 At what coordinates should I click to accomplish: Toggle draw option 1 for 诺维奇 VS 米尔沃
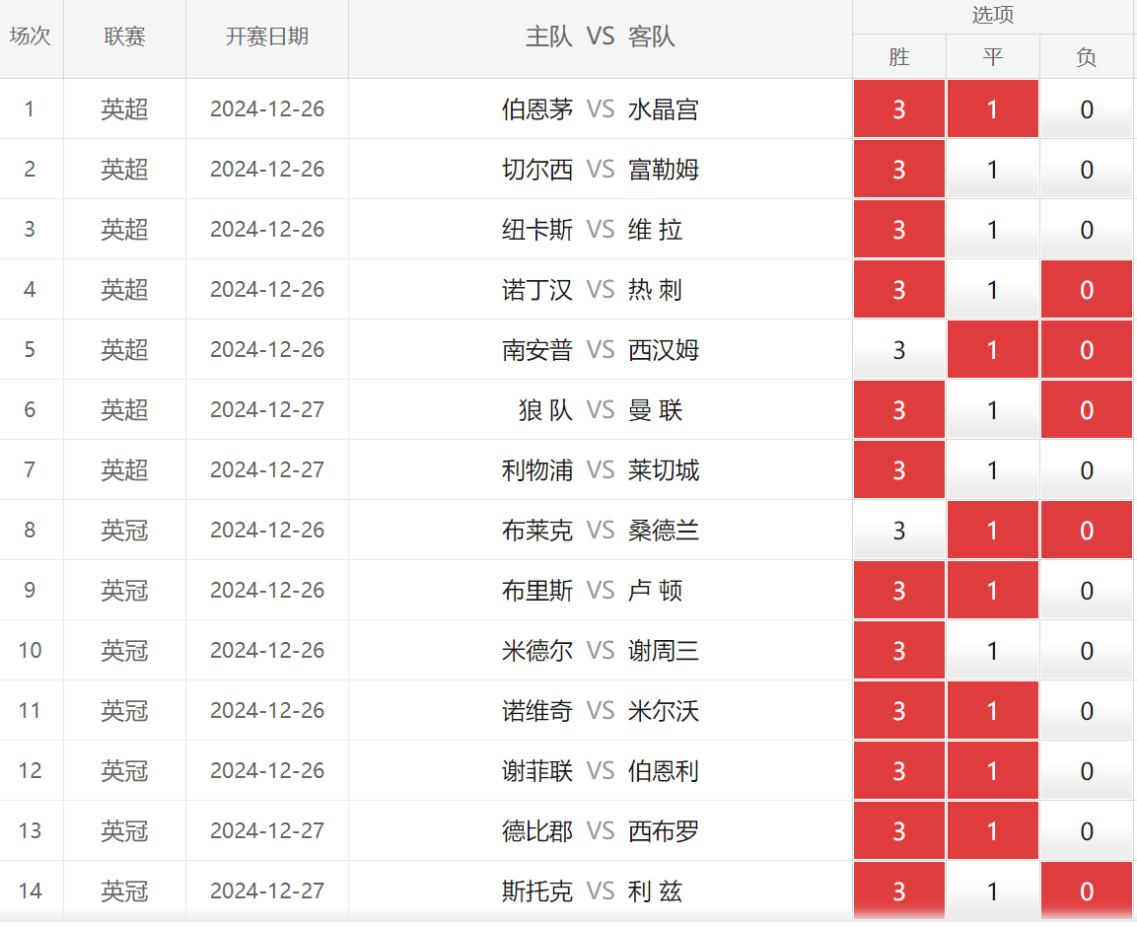coord(993,711)
